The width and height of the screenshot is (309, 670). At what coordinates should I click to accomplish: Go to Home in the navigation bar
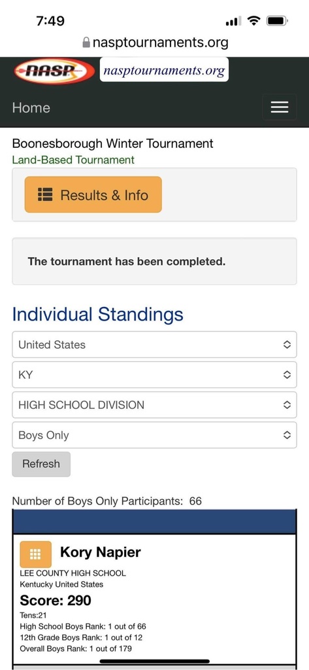coord(31,107)
